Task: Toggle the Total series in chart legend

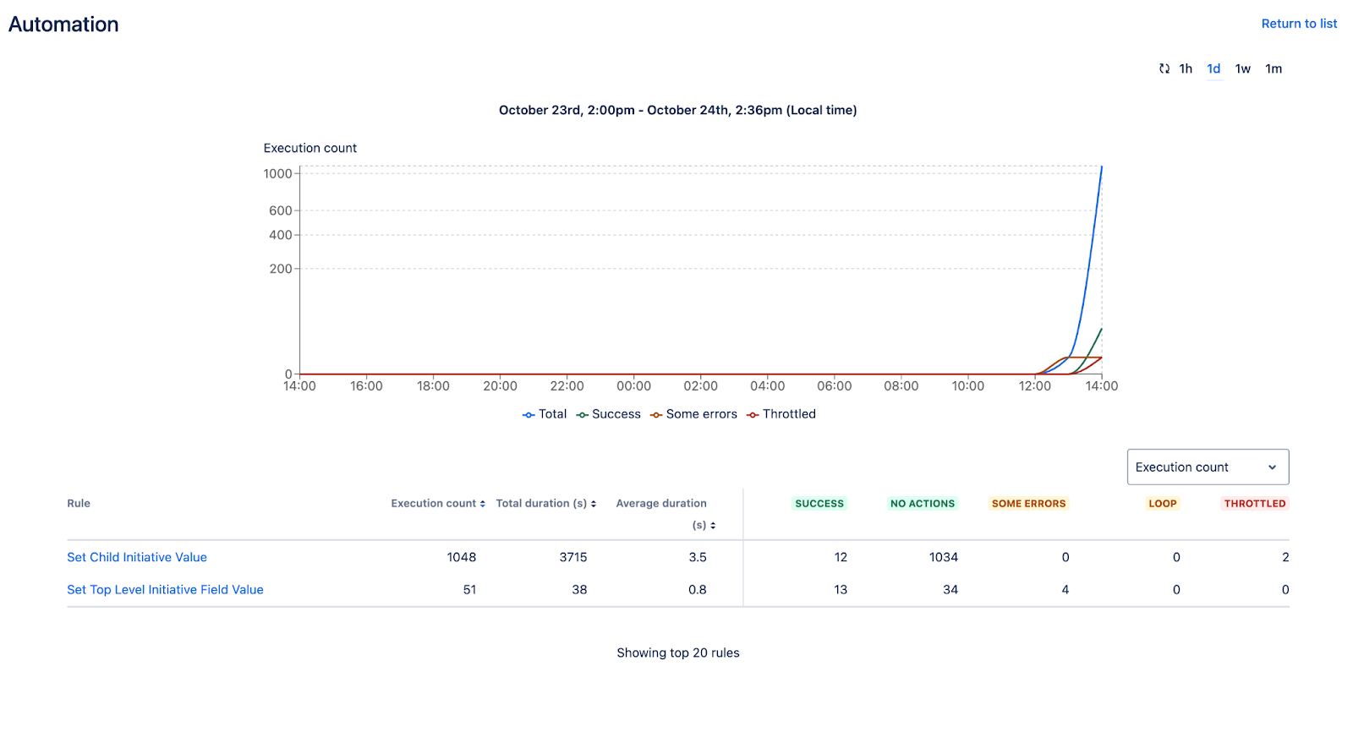Action: tap(545, 414)
